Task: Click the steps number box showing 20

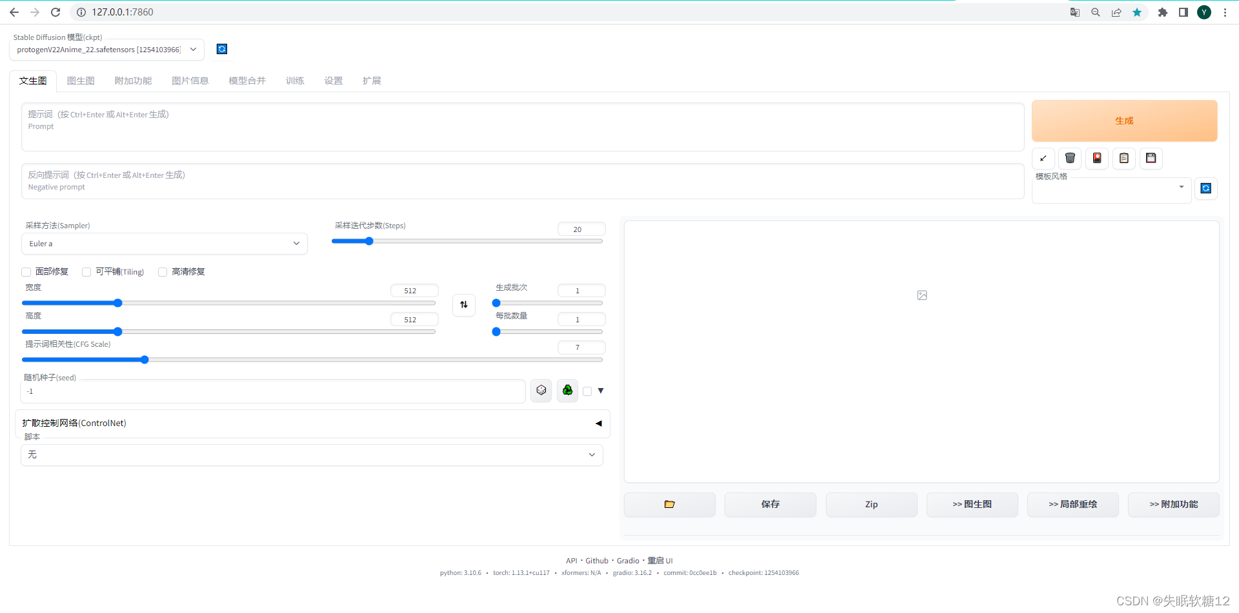Action: tap(581, 229)
